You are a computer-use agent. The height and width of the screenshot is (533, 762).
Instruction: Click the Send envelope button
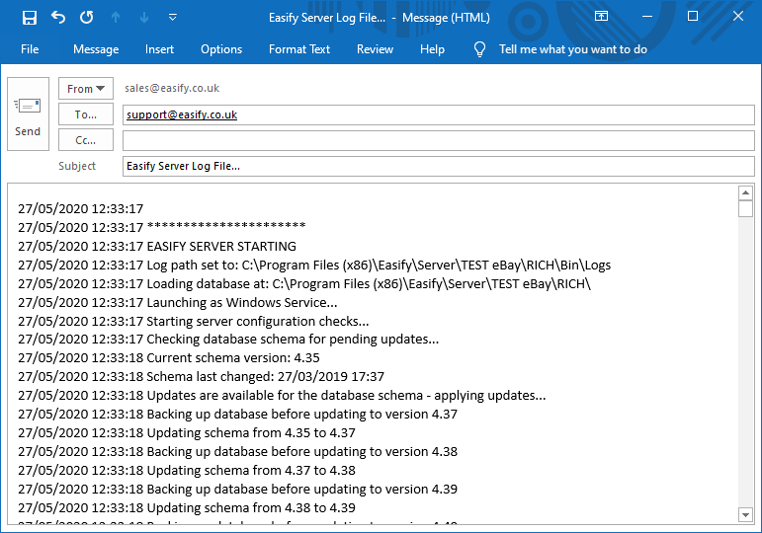pyautogui.click(x=28, y=114)
